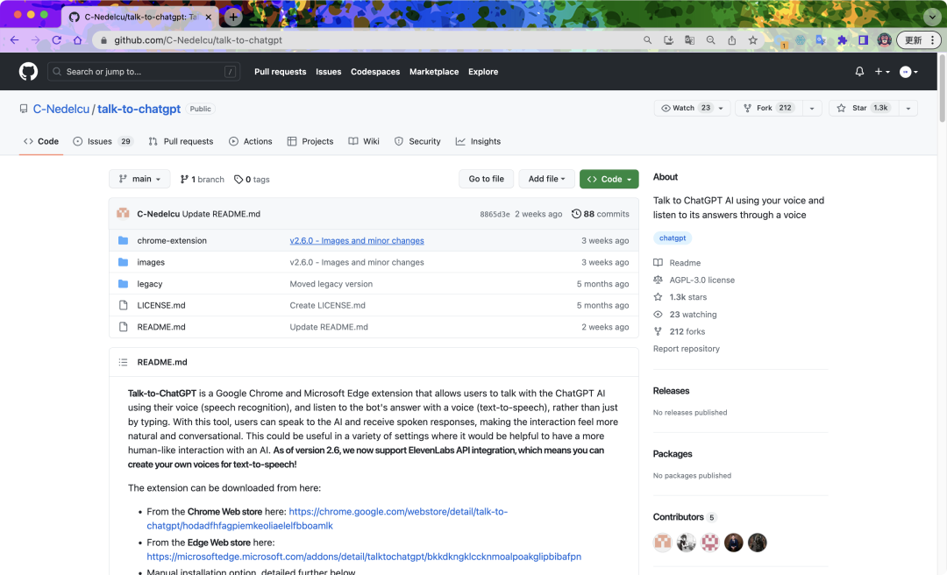Screen dimensions: 947x575
Task: Click the GitHub logo home icon
Action: coord(28,71)
